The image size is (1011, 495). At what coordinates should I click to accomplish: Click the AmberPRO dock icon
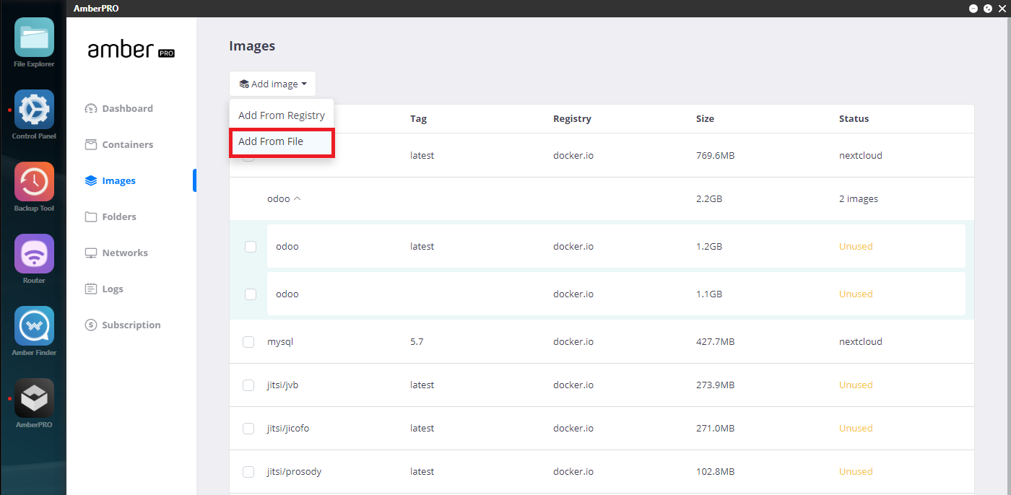coord(34,398)
